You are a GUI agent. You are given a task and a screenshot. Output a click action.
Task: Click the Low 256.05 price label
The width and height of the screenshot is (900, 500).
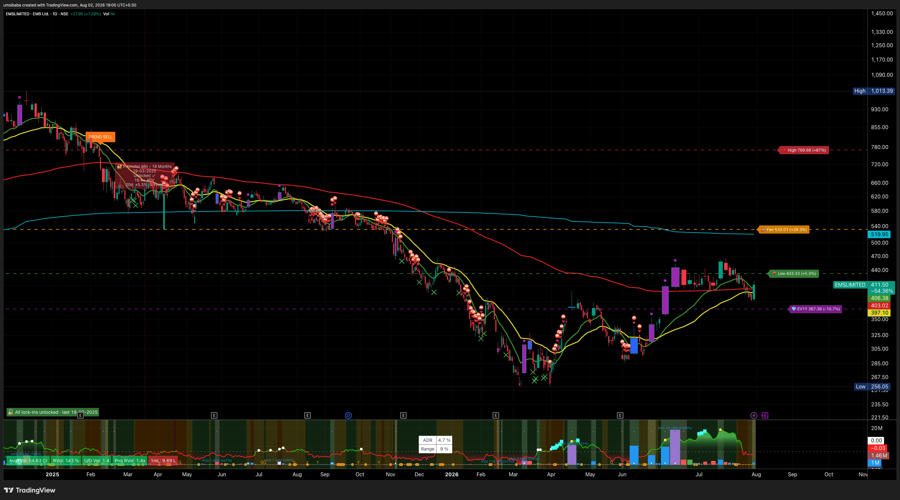[875, 386]
